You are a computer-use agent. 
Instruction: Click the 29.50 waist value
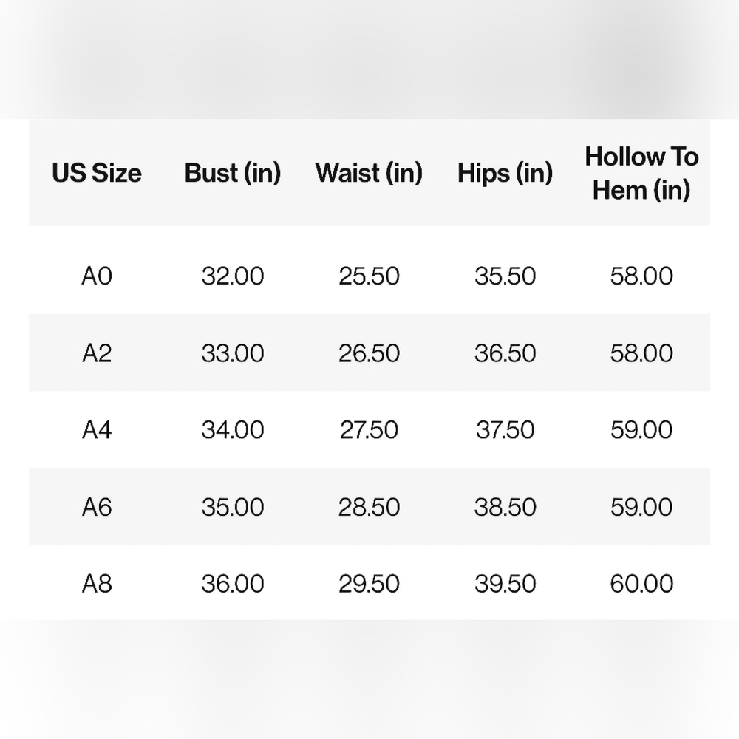[x=369, y=584]
